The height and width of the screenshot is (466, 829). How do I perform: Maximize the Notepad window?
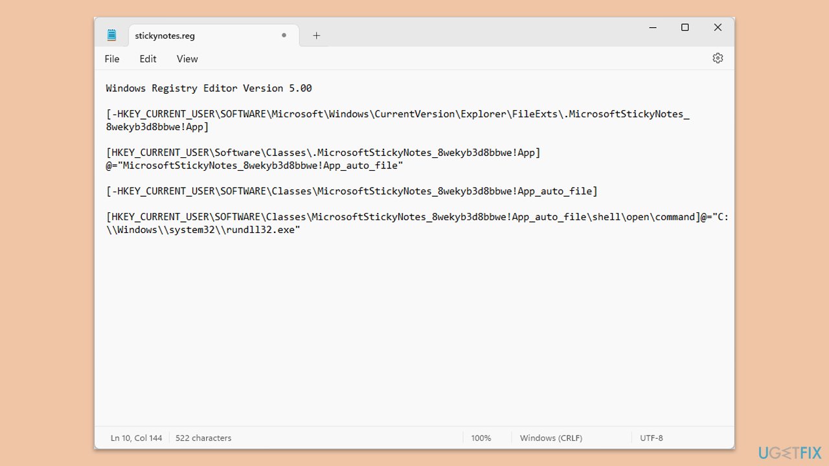tap(685, 27)
